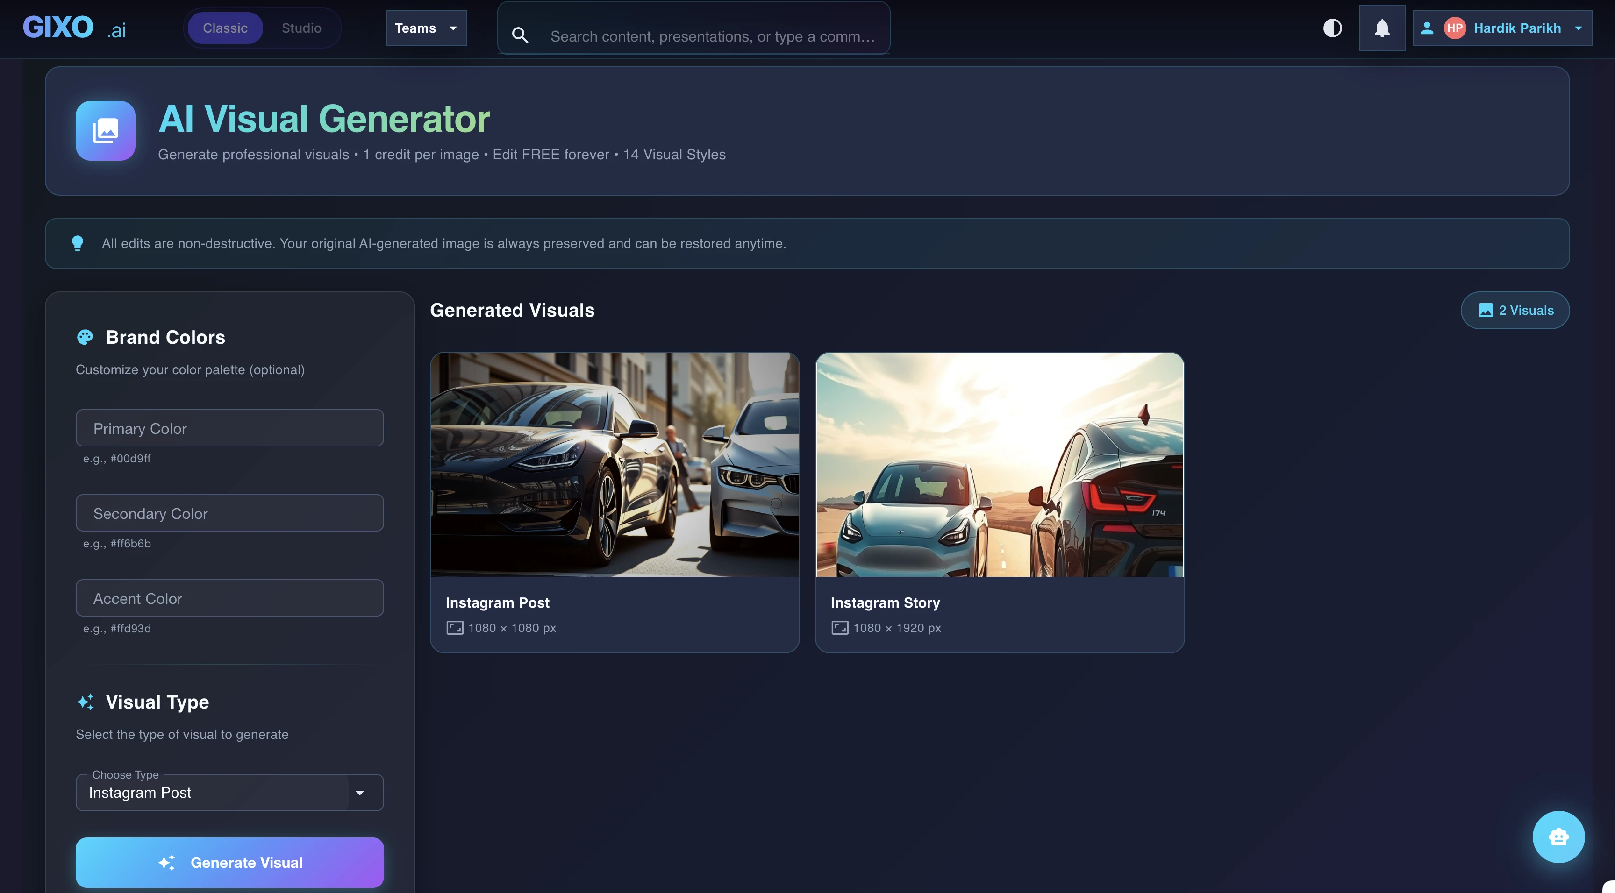Click the Brand Colors palette icon

85,337
